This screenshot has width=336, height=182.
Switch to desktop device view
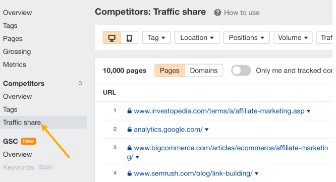[112, 38]
